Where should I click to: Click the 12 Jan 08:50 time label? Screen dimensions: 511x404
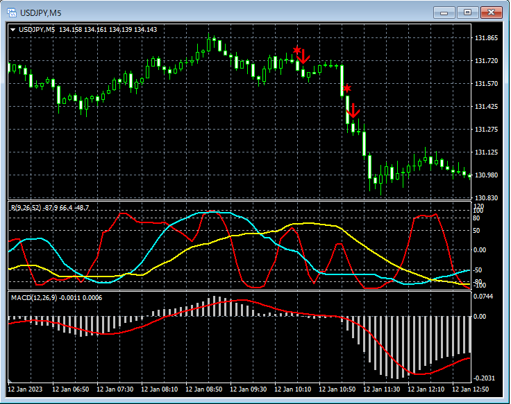204,389
